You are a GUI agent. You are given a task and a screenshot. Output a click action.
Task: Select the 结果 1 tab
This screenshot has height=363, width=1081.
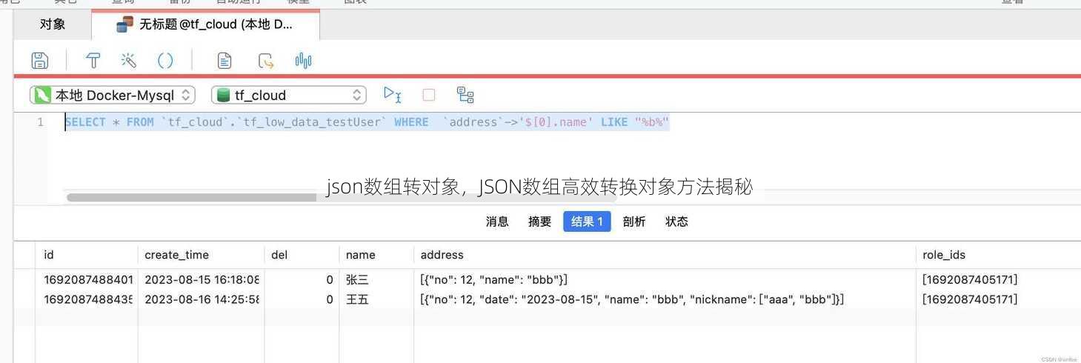tap(587, 222)
